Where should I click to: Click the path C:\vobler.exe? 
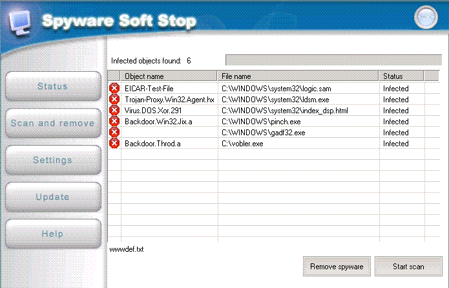tap(242, 144)
